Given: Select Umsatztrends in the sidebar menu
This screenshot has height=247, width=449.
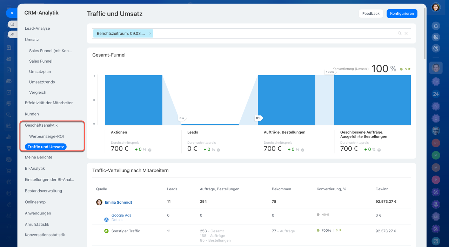Looking at the screenshot, I should pos(42,82).
